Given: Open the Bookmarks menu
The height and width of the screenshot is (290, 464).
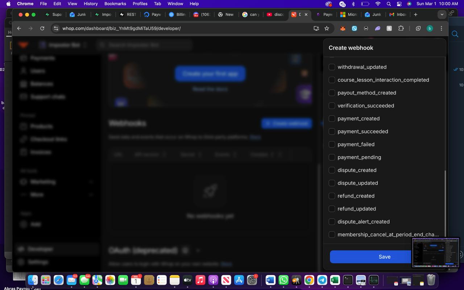Looking at the screenshot, I should pyautogui.click(x=115, y=4).
